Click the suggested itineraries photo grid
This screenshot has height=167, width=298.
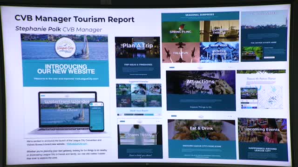coord(139,96)
